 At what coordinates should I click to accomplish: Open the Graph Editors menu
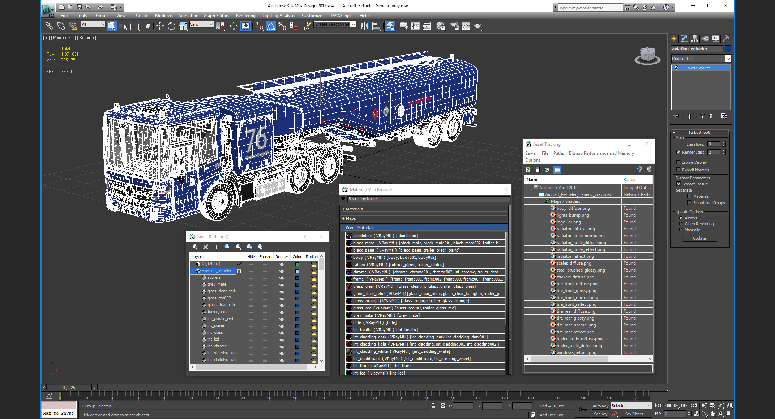click(216, 16)
